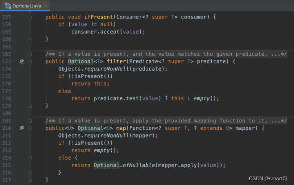Click highlighted Optional return type on line 210
The width and height of the screenshot is (294, 185).
click(x=91, y=128)
